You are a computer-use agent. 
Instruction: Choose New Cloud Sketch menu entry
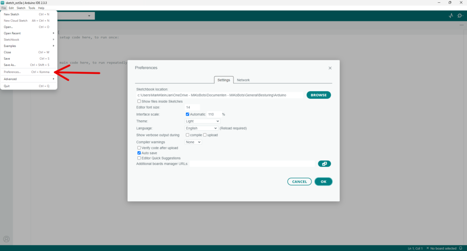coord(29,20)
